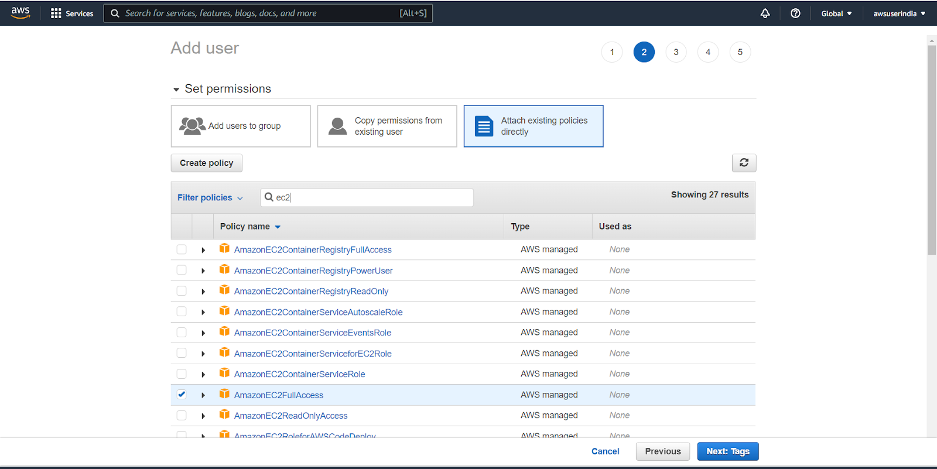Screen dimensions: 937x469
Task: Select Add users to group option
Action: 241,126
